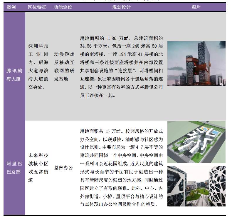Open the Alibaba courtyard facade photo
This screenshot has width=232, height=220.
196,186
